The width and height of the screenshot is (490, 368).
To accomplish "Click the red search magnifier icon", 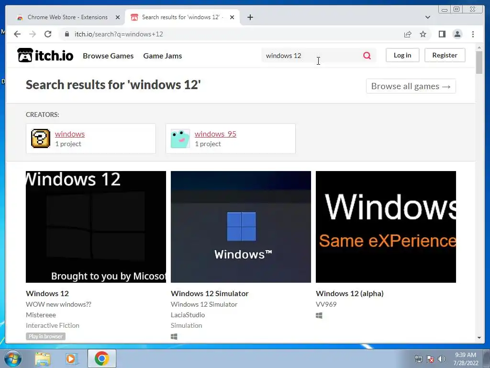I will click(367, 56).
